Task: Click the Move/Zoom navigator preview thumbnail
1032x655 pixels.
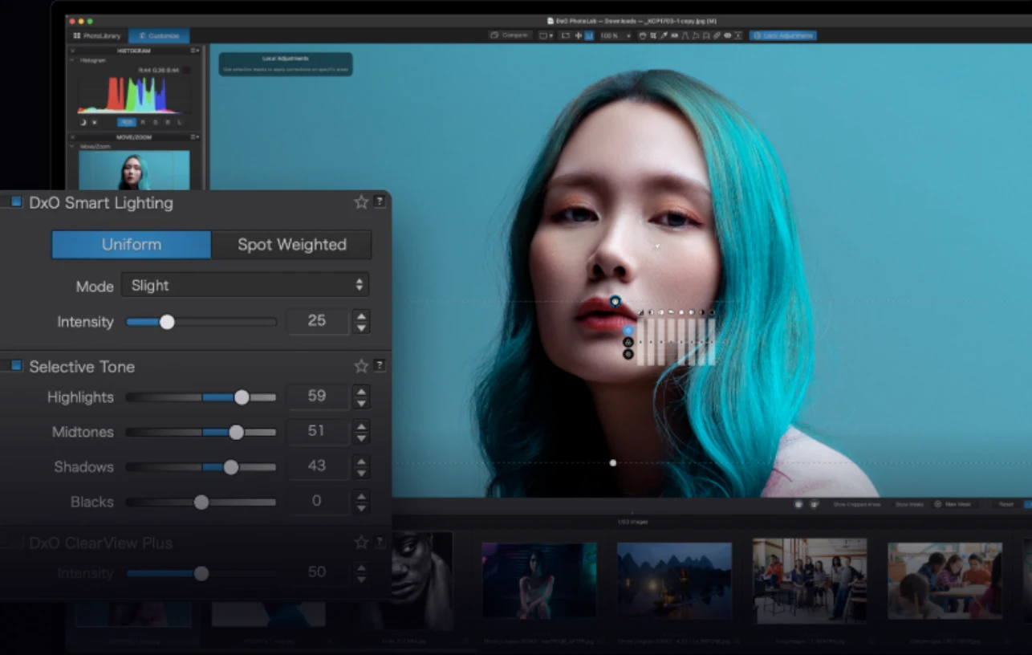Action: (134, 170)
